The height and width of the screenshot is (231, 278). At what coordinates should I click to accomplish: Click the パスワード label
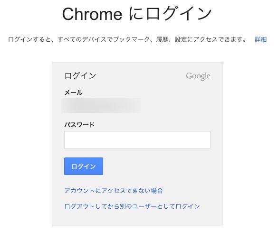click(x=79, y=125)
